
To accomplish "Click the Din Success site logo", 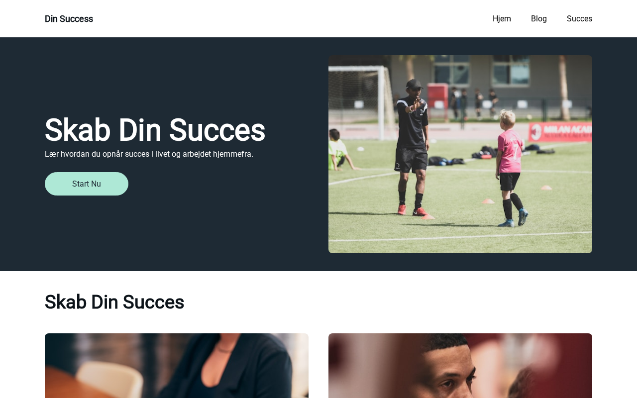I will [x=69, y=19].
